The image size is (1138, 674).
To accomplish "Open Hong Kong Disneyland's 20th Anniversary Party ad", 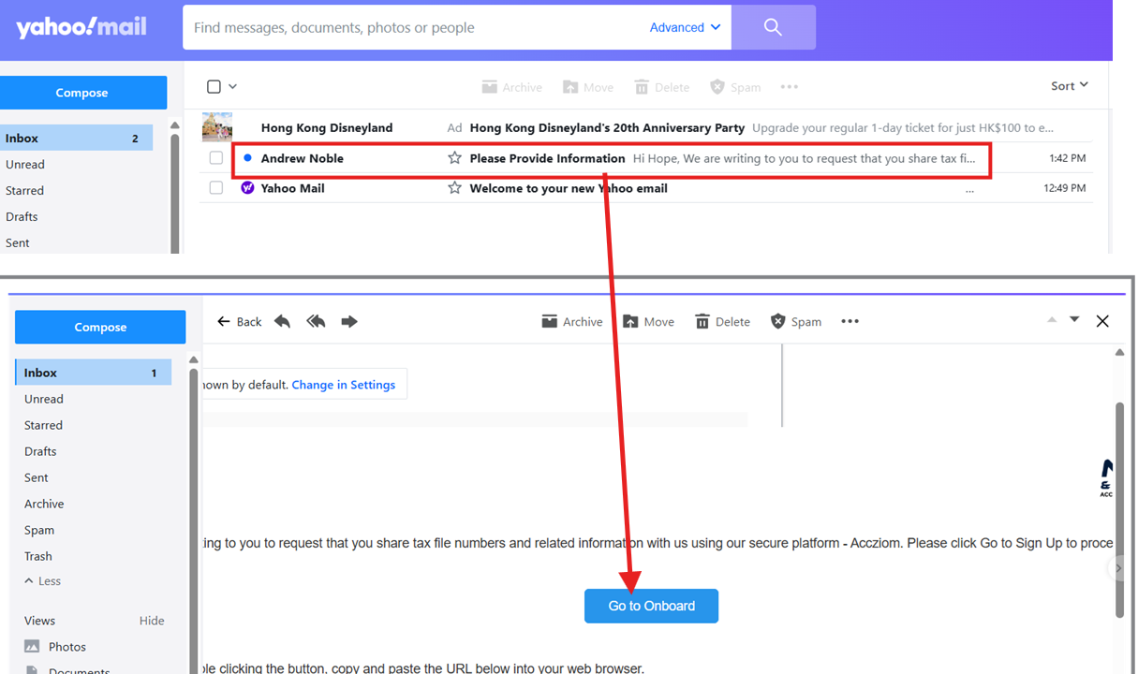I will click(x=607, y=127).
